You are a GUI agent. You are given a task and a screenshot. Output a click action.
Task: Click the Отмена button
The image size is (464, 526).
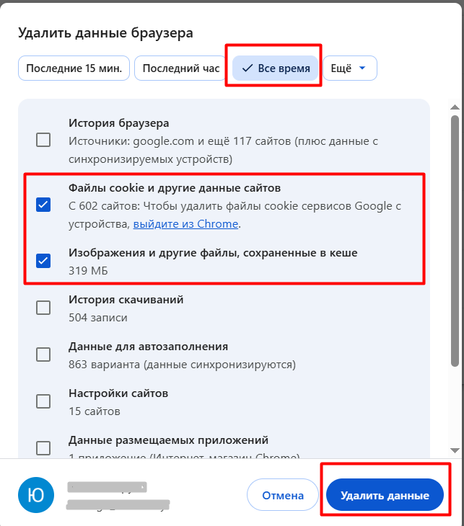(283, 495)
